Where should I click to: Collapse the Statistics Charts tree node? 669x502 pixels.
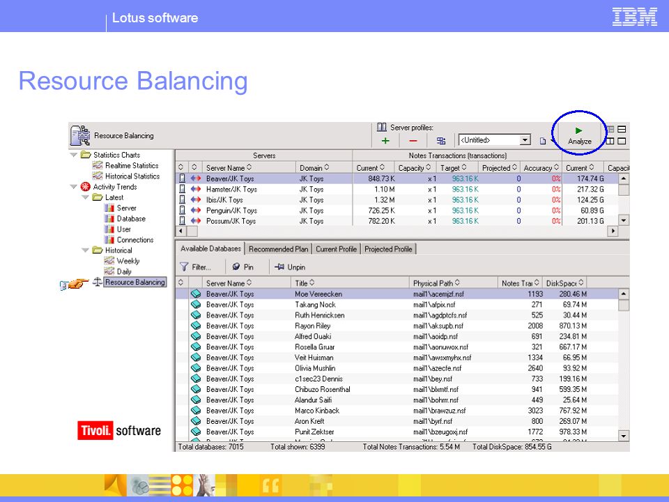74,155
